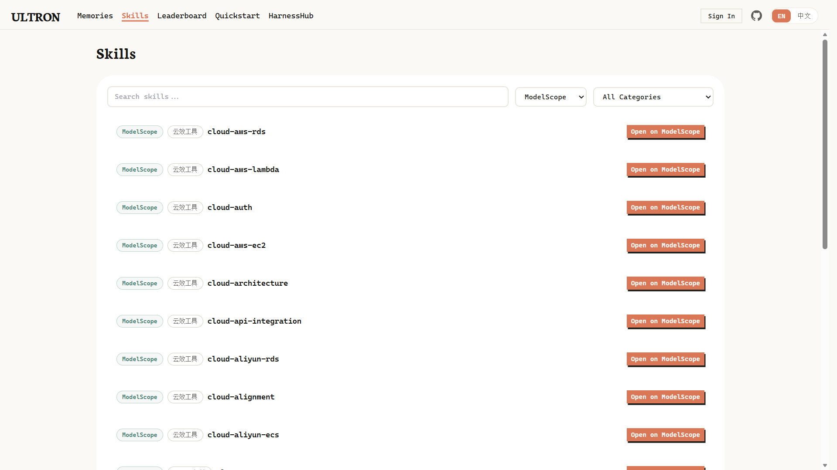Open cloud-api-integration on ModelScope
The width and height of the screenshot is (837, 470).
coord(665,321)
